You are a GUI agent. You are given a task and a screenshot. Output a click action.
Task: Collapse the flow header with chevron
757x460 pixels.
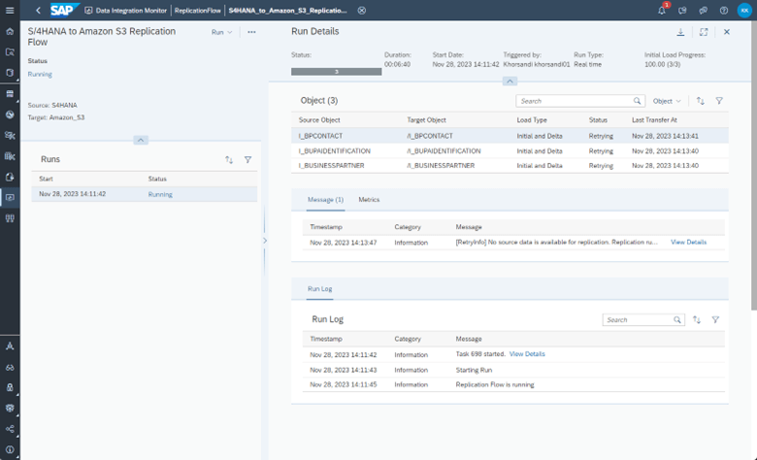coord(141,140)
